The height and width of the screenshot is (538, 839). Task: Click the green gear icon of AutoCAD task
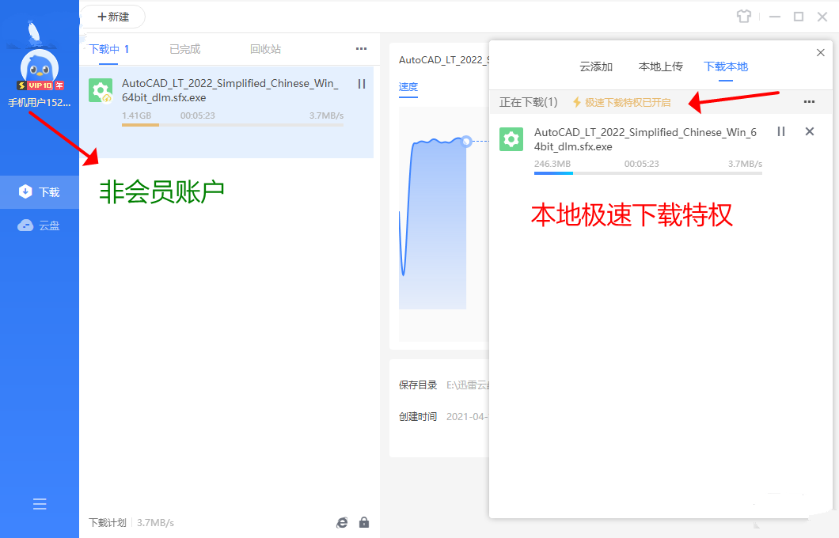[101, 90]
